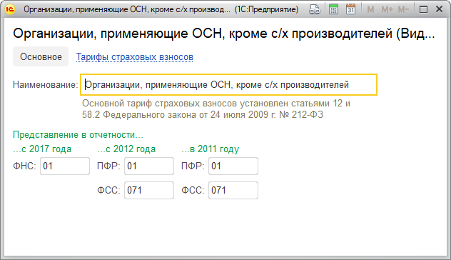The image size is (451, 260).
Task: Click the M- memory subtract button
Action: point(403,9)
